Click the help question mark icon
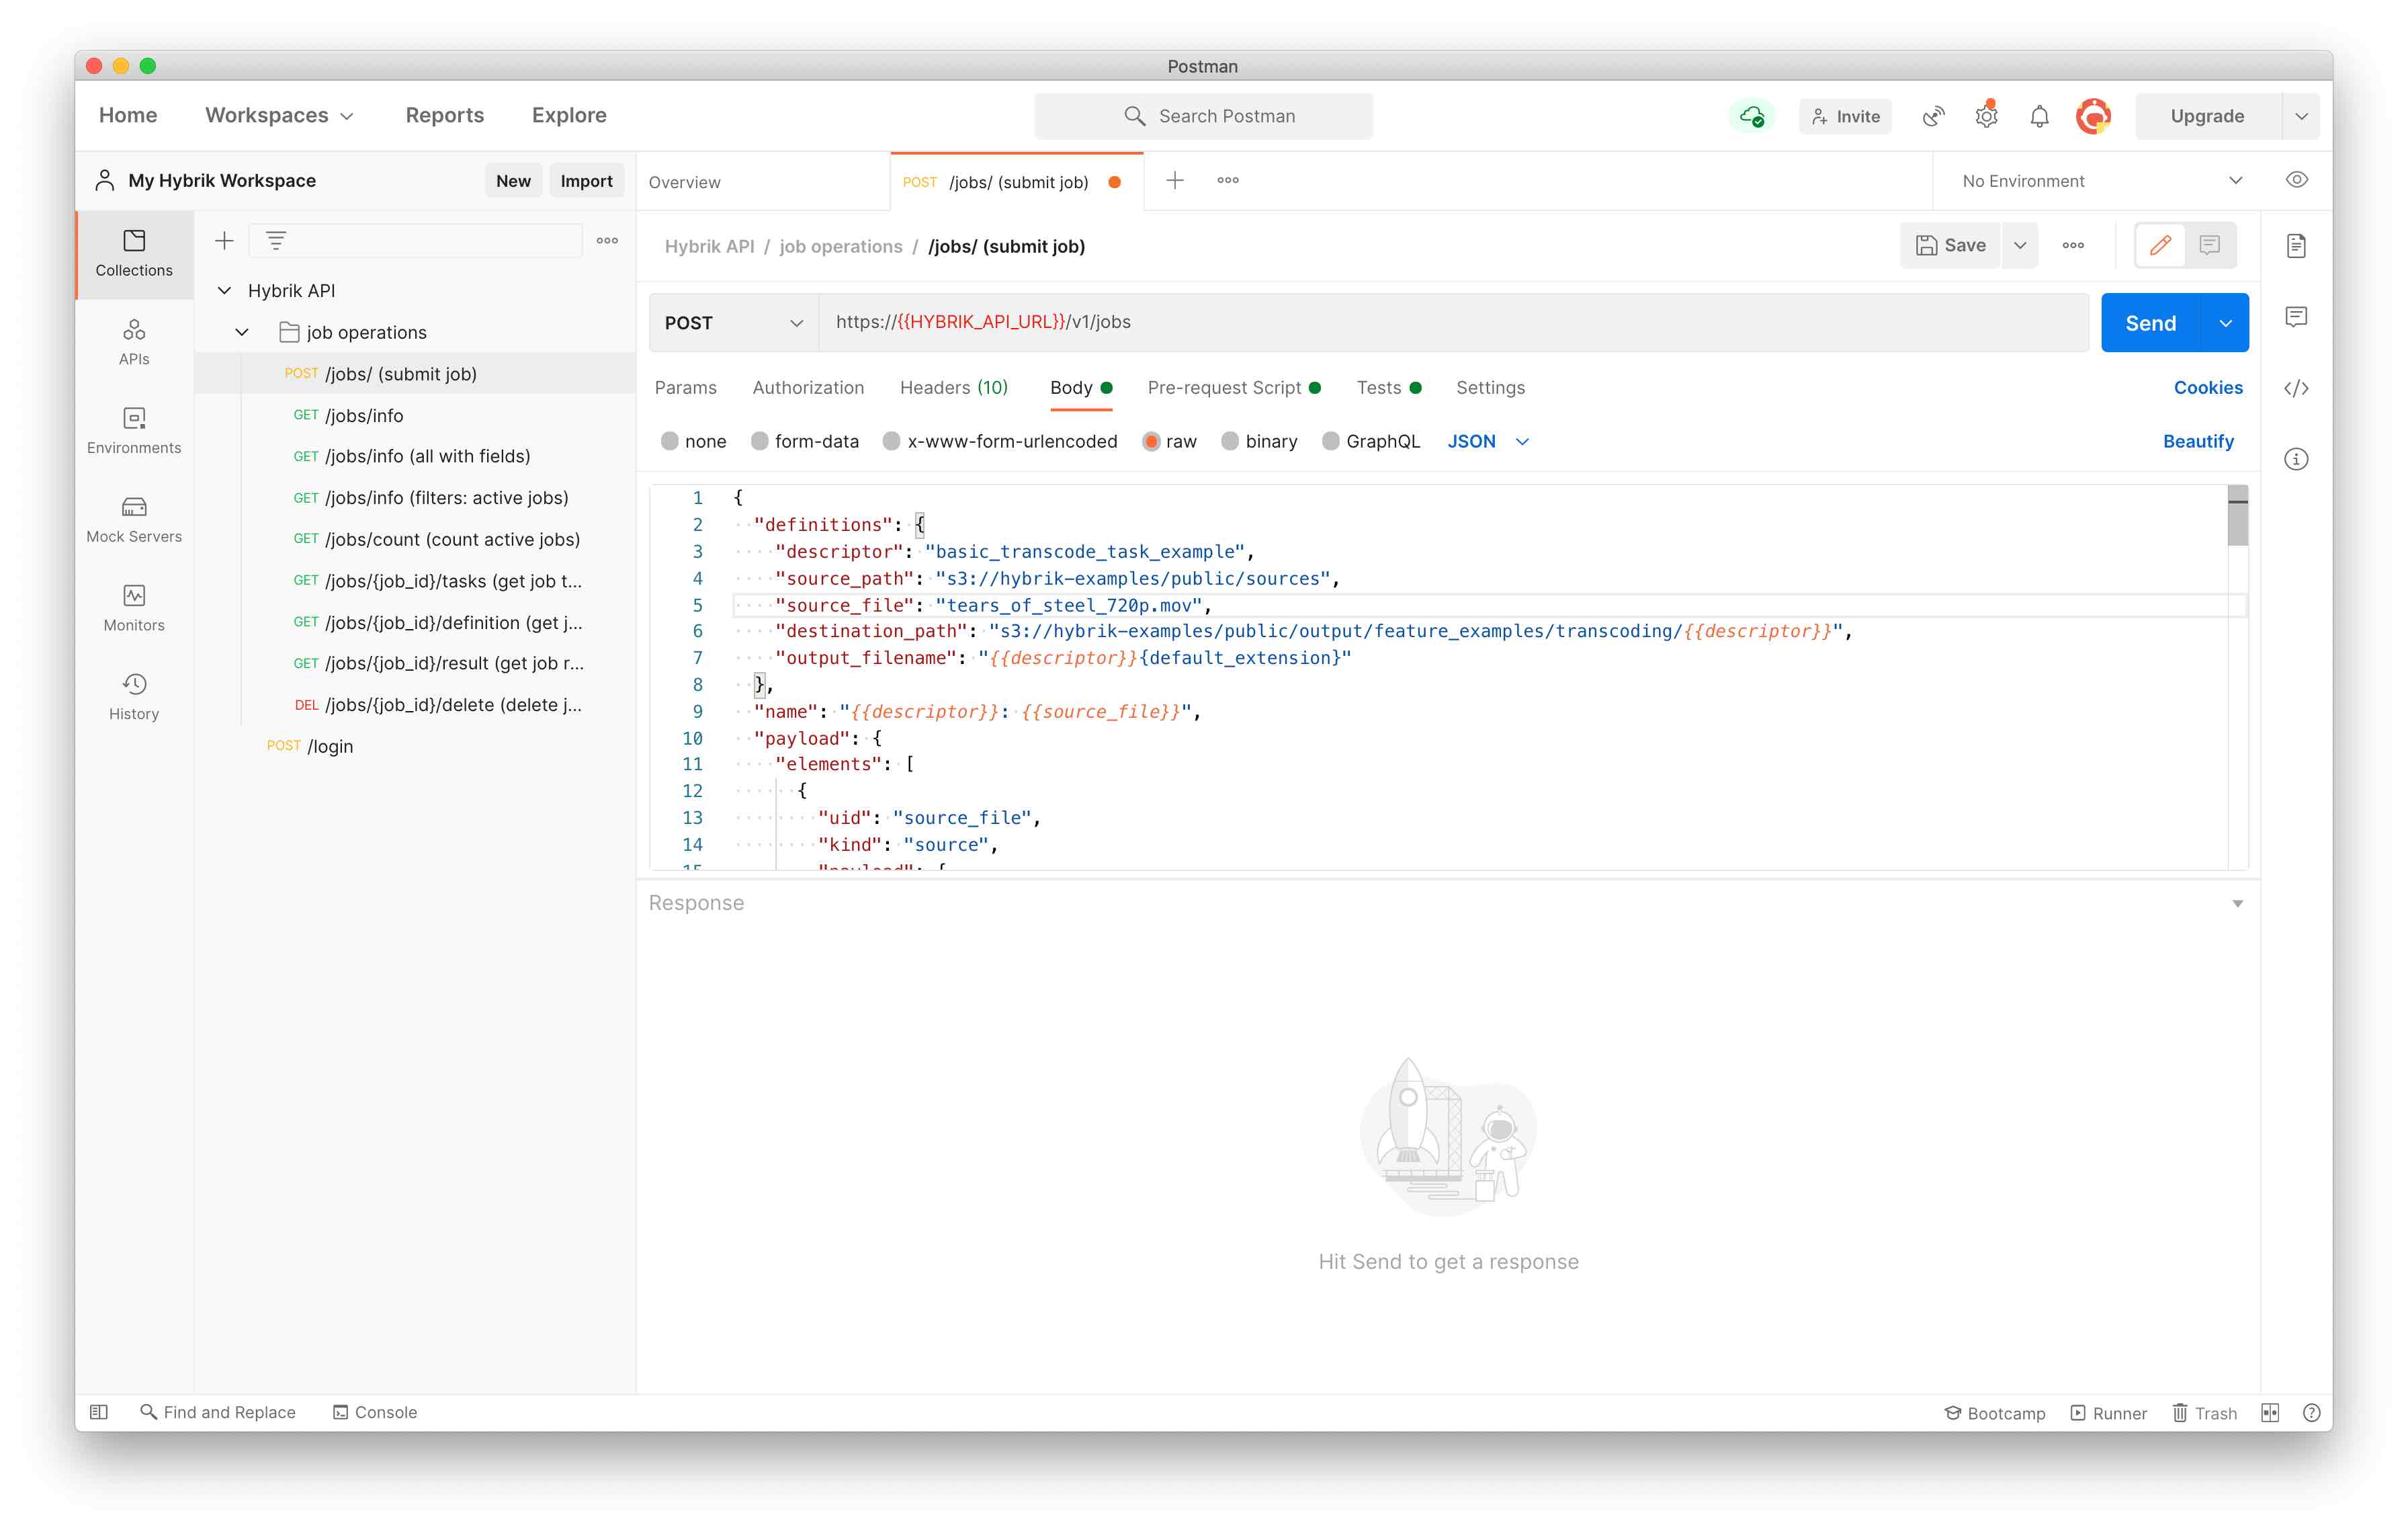Viewport: 2408px width, 1531px height. coord(2311,1412)
